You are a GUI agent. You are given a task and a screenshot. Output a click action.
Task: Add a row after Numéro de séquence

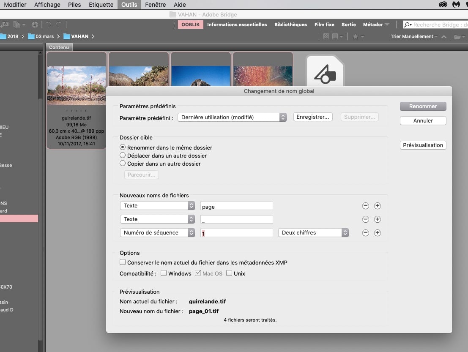click(378, 233)
